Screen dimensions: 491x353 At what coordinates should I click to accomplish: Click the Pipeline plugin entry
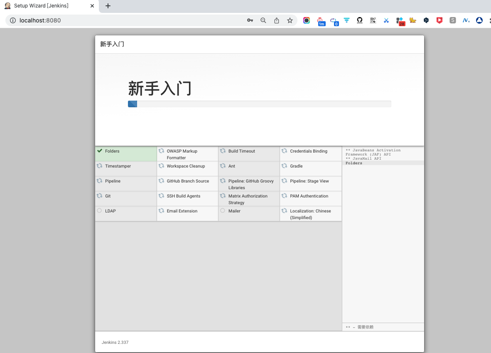(x=126, y=184)
